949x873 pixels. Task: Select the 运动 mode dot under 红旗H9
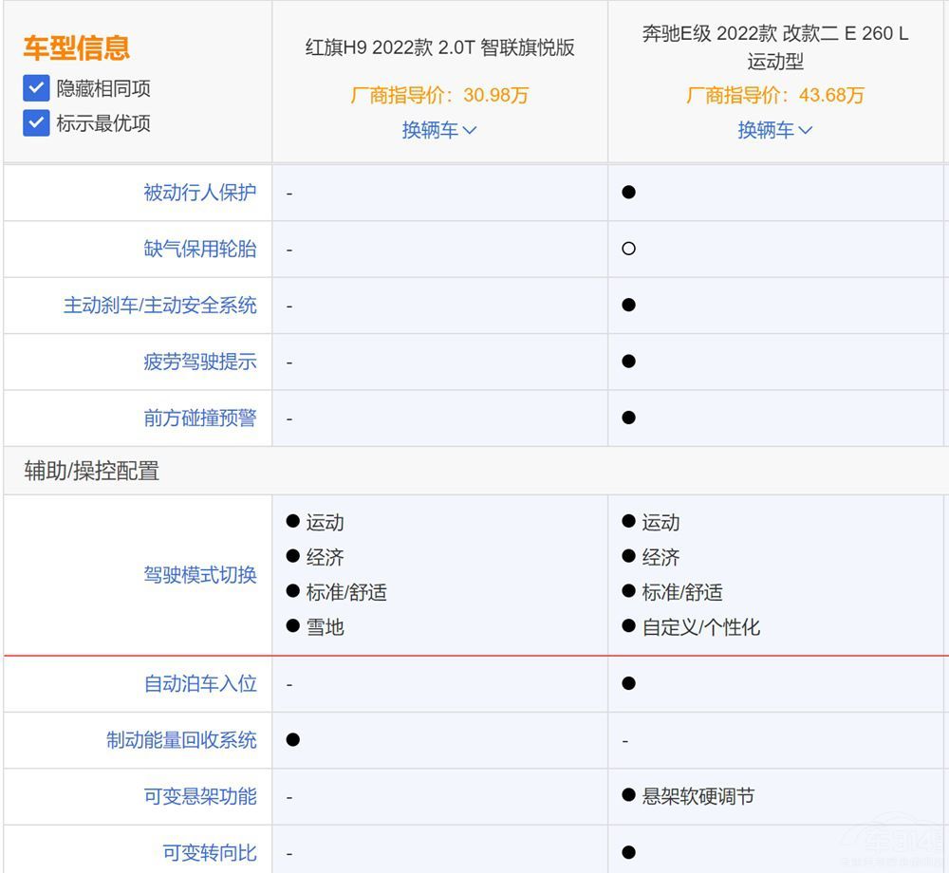[x=291, y=522]
